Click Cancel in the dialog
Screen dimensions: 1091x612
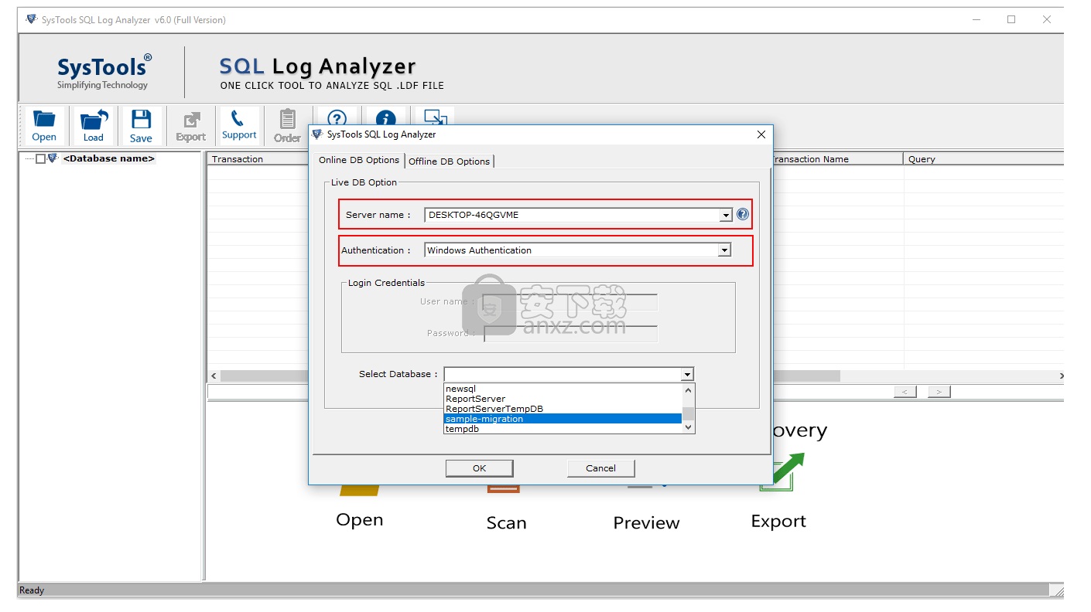(x=600, y=468)
